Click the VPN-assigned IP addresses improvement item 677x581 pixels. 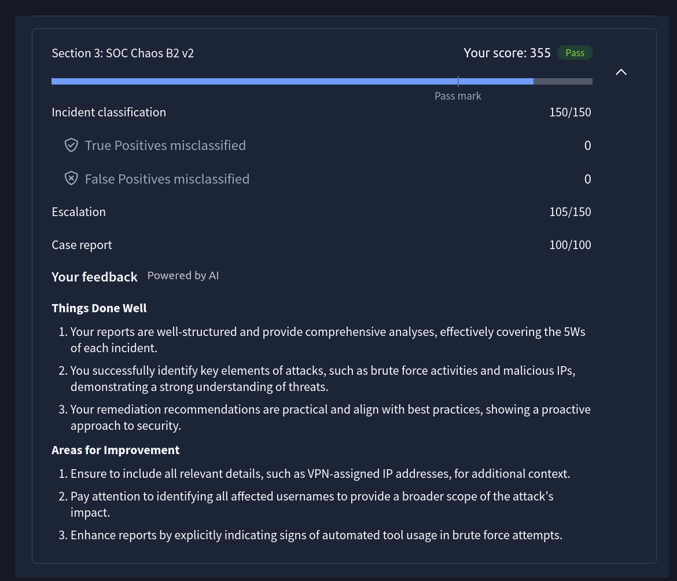pos(320,474)
